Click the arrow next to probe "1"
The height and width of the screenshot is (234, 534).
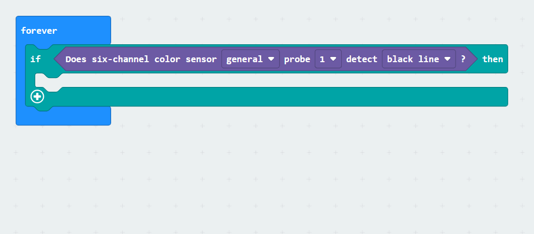point(333,59)
